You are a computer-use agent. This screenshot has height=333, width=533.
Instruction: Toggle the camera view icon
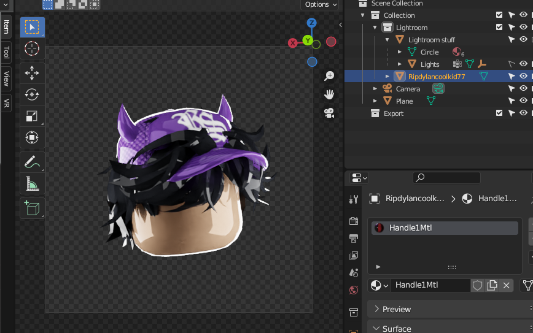pos(329,113)
